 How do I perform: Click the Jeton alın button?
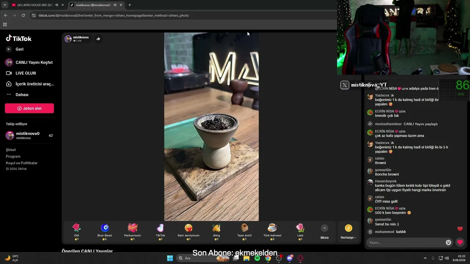pyautogui.click(x=29, y=108)
